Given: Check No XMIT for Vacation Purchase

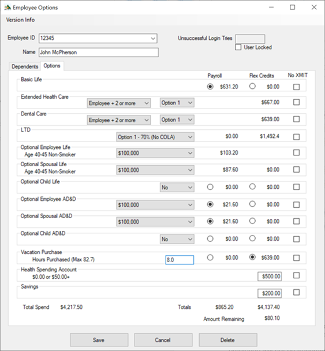Looking at the screenshot, I should point(296,258).
